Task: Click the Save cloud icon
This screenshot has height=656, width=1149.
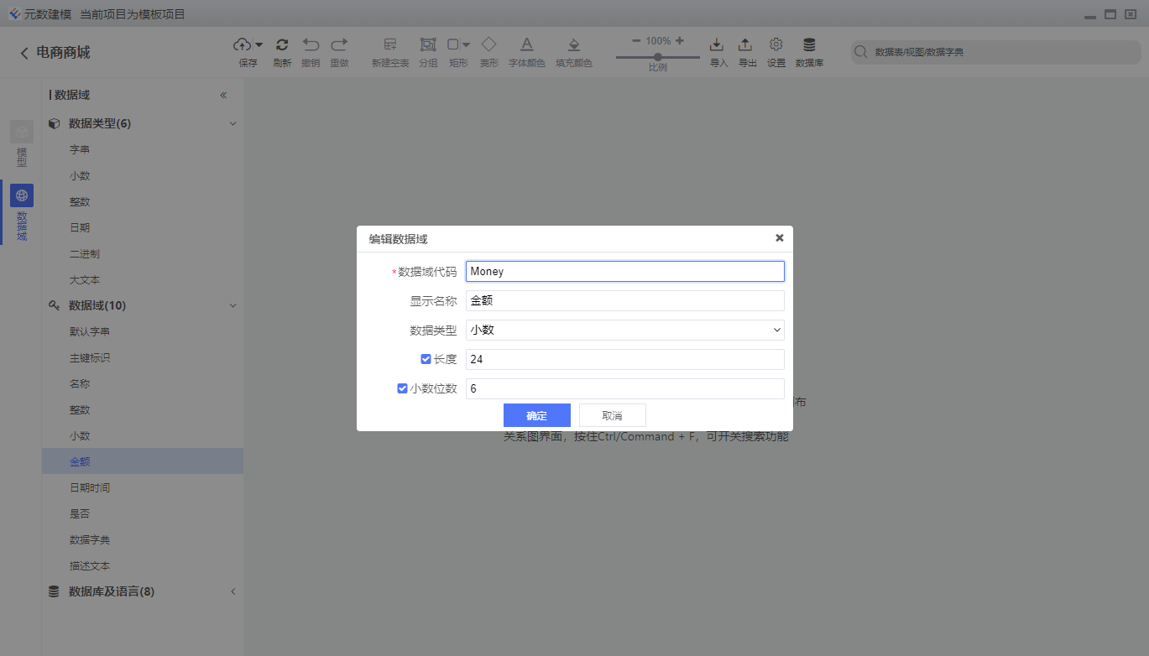Action: [x=243, y=44]
